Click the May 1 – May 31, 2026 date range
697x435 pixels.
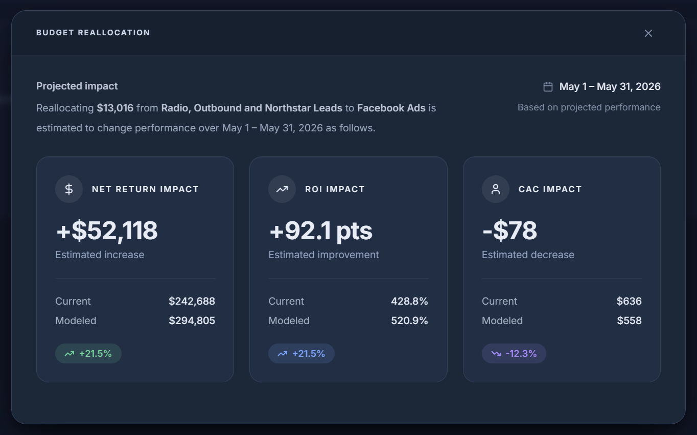(610, 86)
